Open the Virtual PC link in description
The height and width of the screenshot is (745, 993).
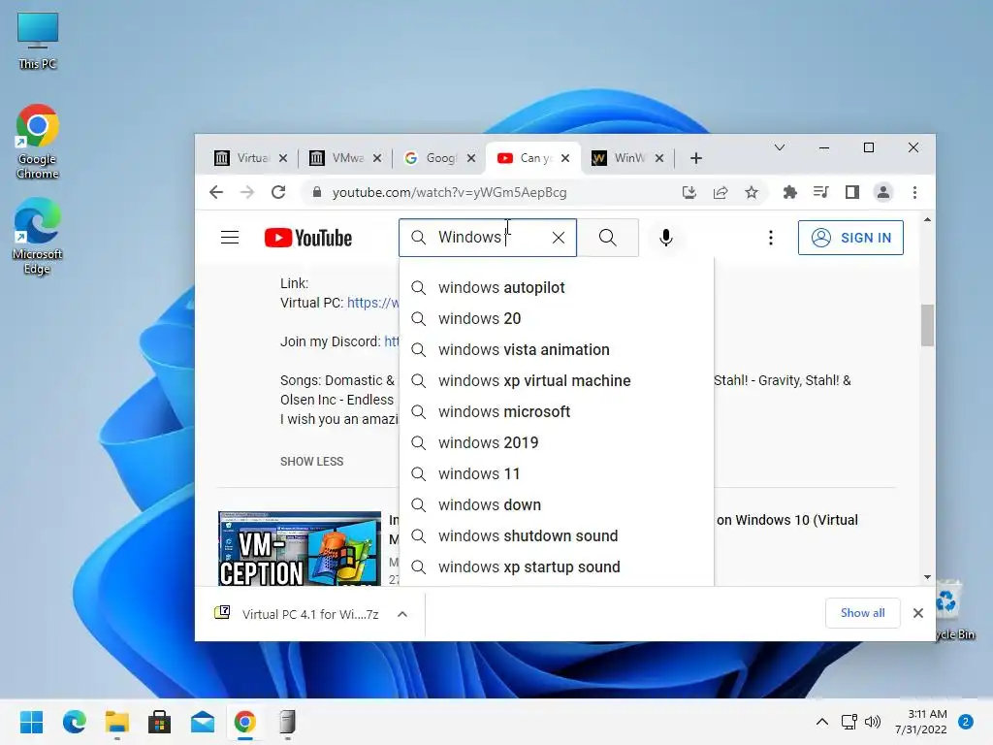tap(373, 303)
